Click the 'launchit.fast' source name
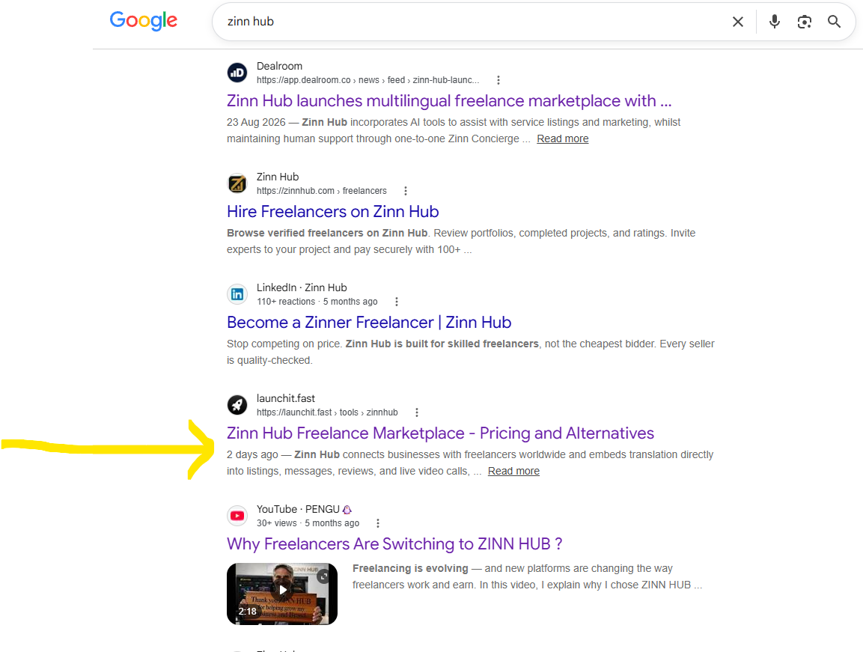The image size is (863, 652). [286, 398]
